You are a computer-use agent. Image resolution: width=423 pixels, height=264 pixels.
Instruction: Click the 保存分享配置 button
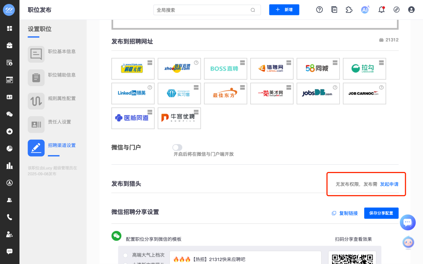click(381, 213)
